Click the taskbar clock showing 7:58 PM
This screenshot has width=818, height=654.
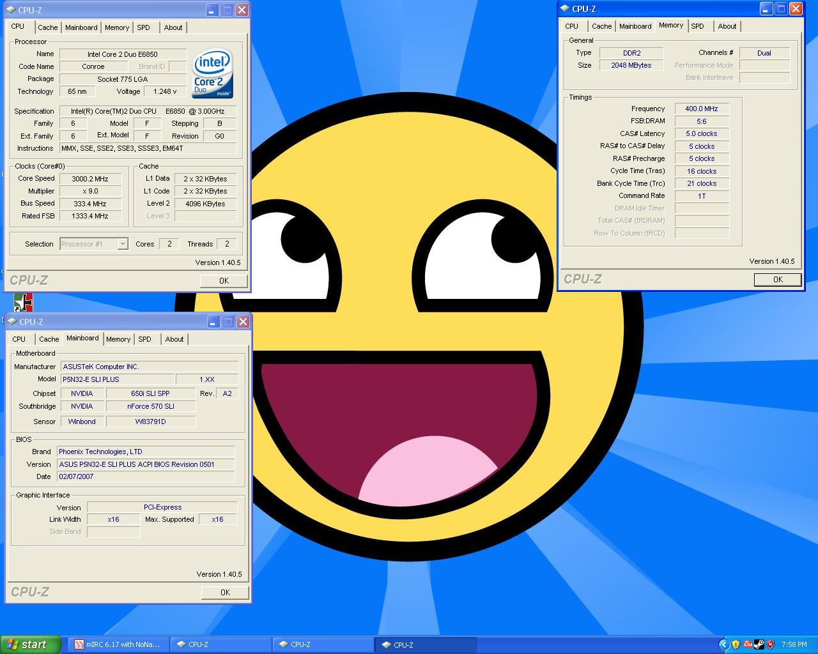(x=794, y=644)
